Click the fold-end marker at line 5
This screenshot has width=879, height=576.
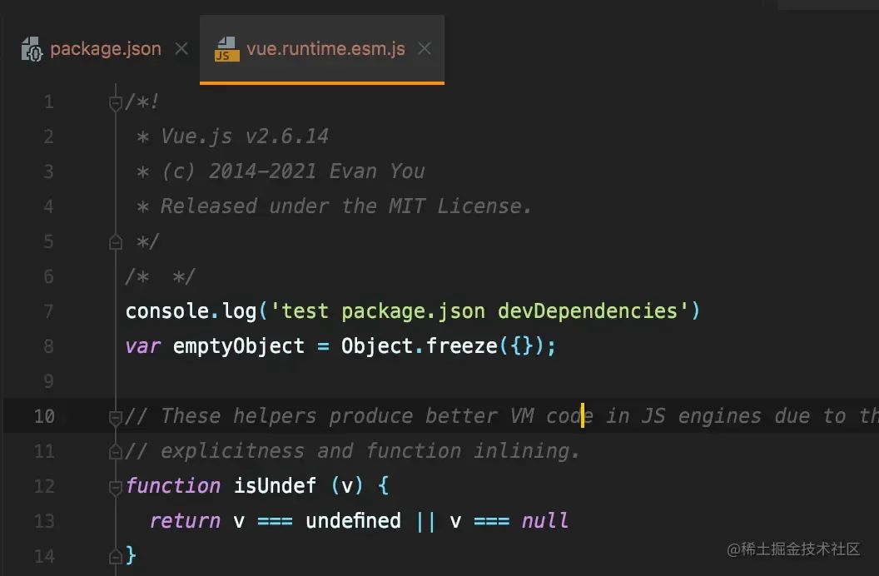(x=115, y=241)
